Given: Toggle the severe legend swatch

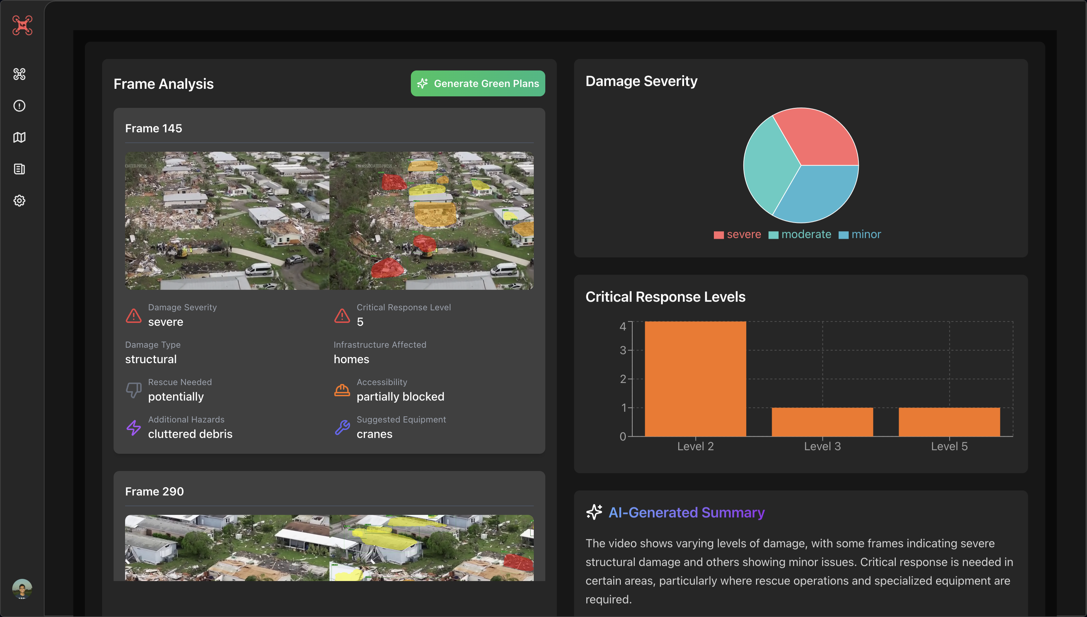Looking at the screenshot, I should 719,235.
